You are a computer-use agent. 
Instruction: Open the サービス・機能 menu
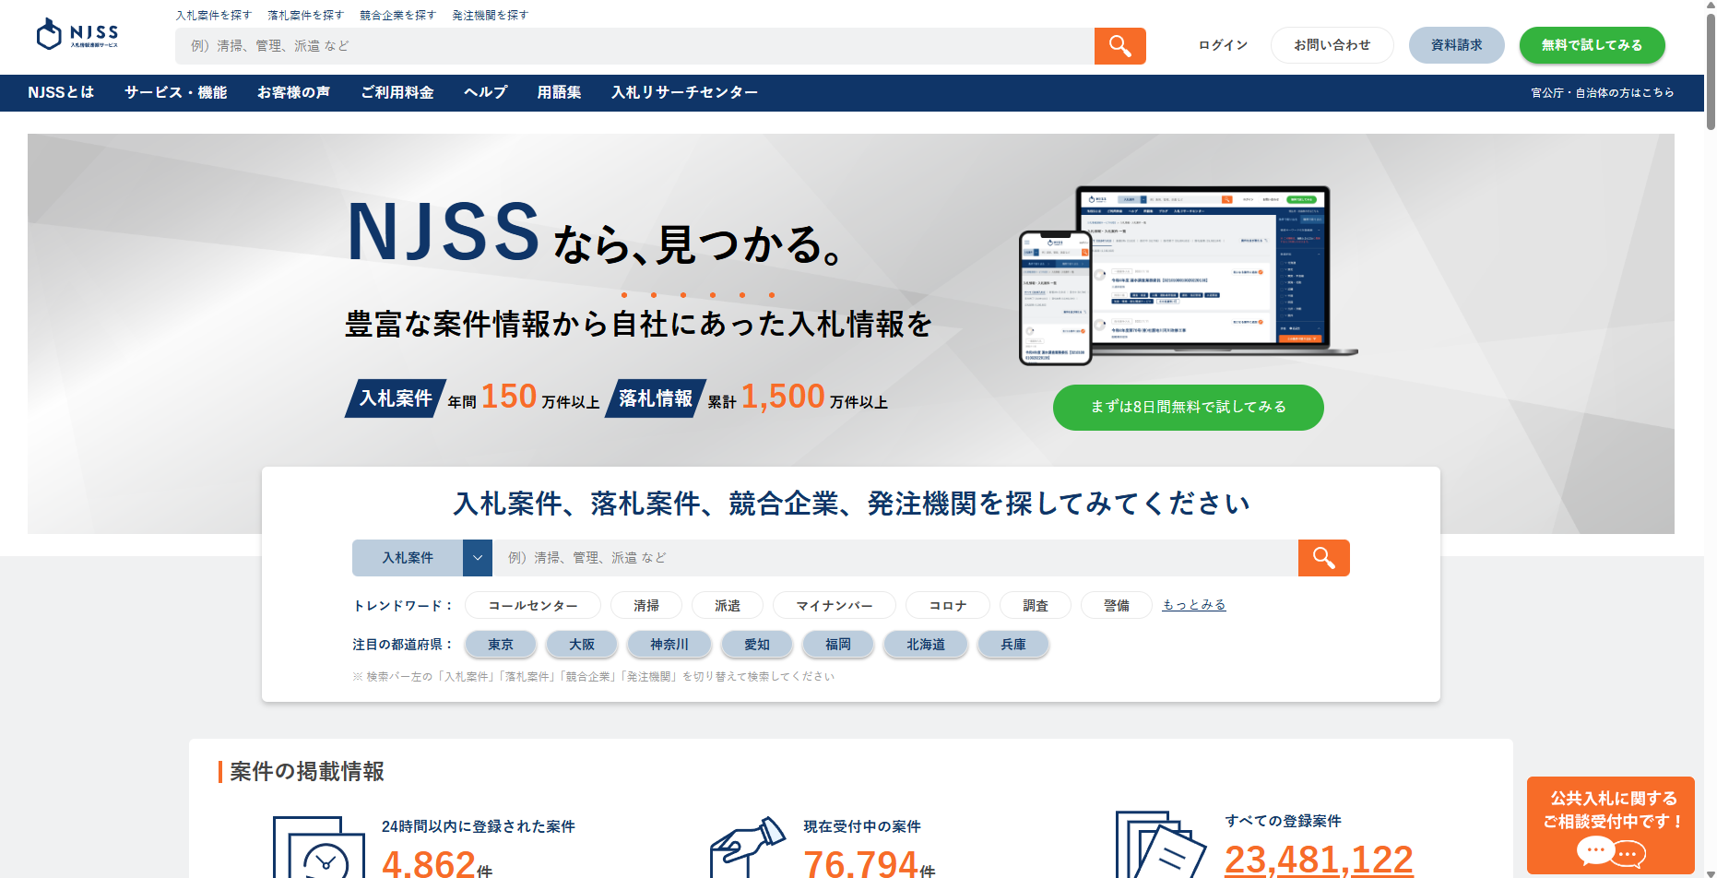pos(176,92)
